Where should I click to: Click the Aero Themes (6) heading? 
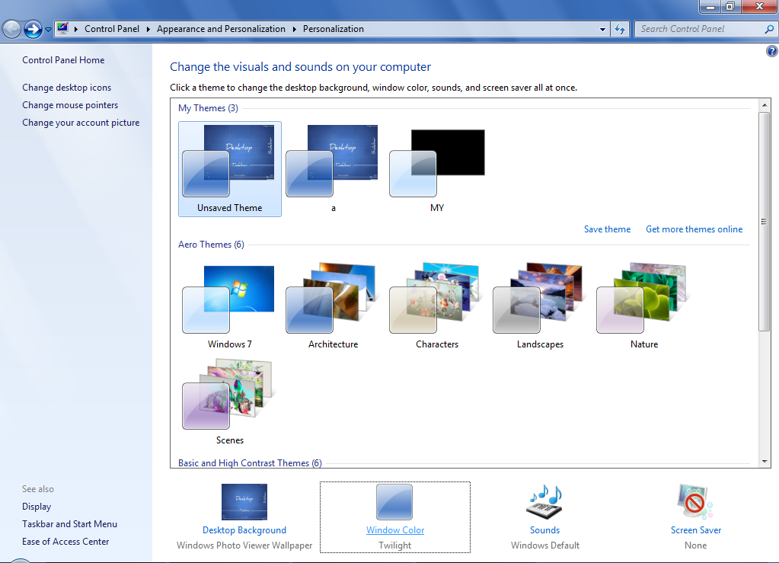click(211, 245)
